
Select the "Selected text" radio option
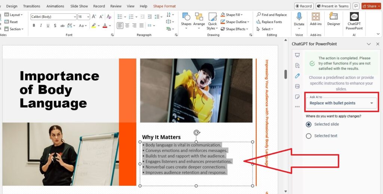[309, 136]
